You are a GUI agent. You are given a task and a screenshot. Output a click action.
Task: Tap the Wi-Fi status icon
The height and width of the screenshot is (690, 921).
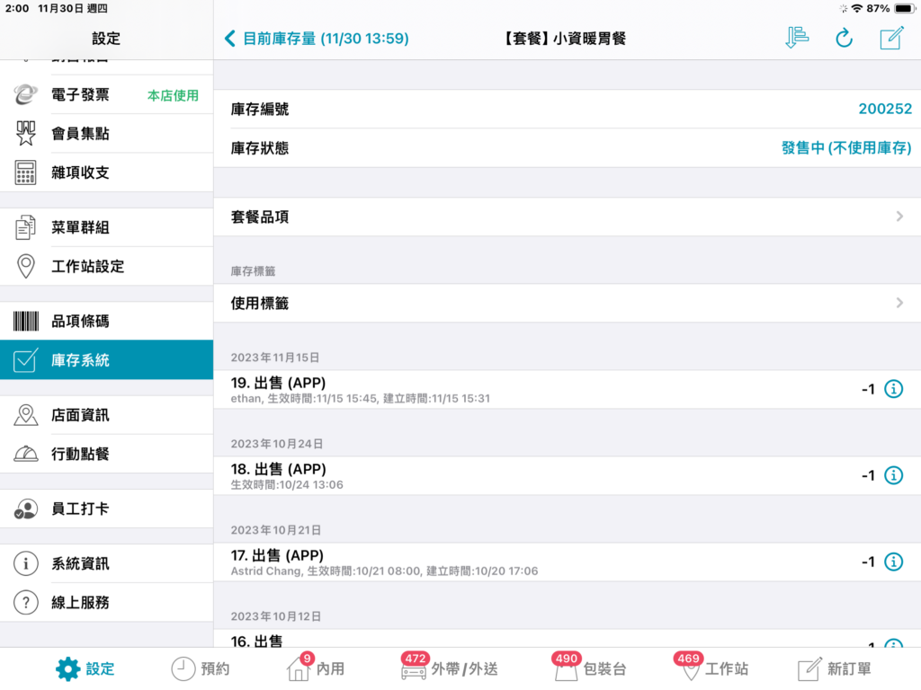pyautogui.click(x=857, y=8)
